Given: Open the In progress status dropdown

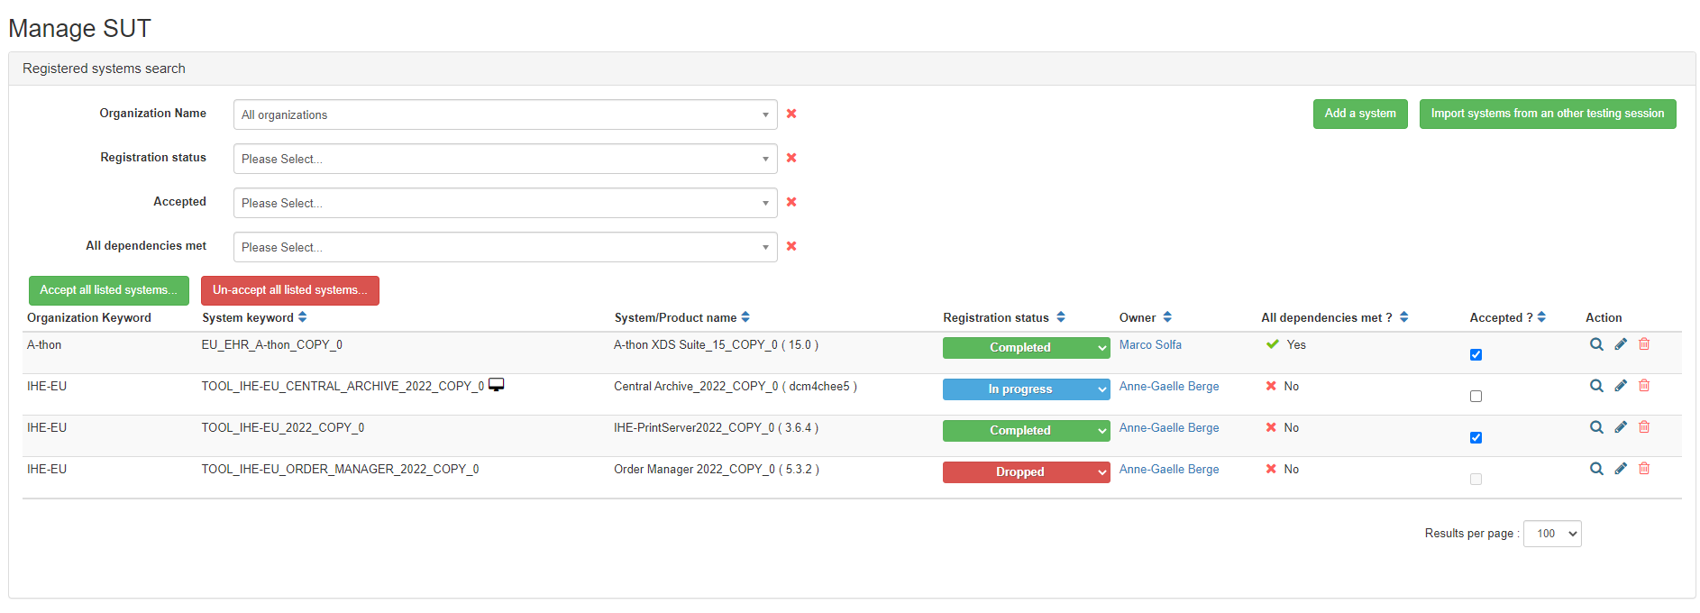Looking at the screenshot, I should click(1026, 389).
